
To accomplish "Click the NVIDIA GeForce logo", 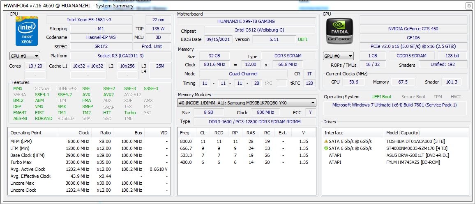I will [x=339, y=31].
